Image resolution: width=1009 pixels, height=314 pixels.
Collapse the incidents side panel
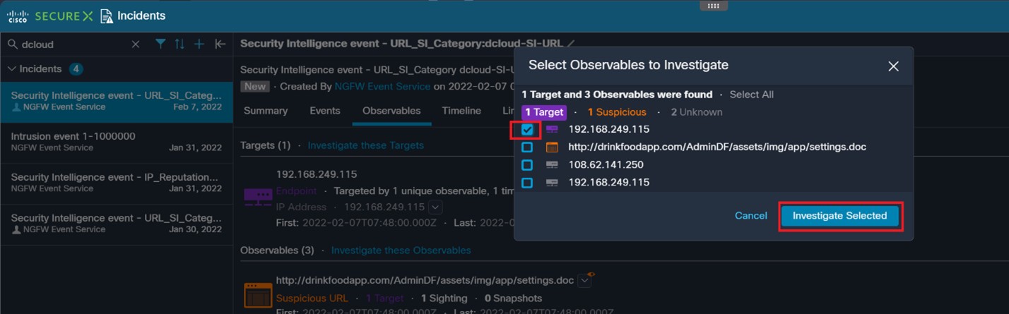[220, 44]
